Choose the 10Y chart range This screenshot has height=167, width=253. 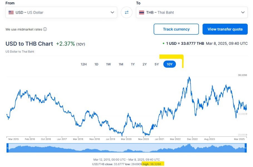tap(170, 64)
